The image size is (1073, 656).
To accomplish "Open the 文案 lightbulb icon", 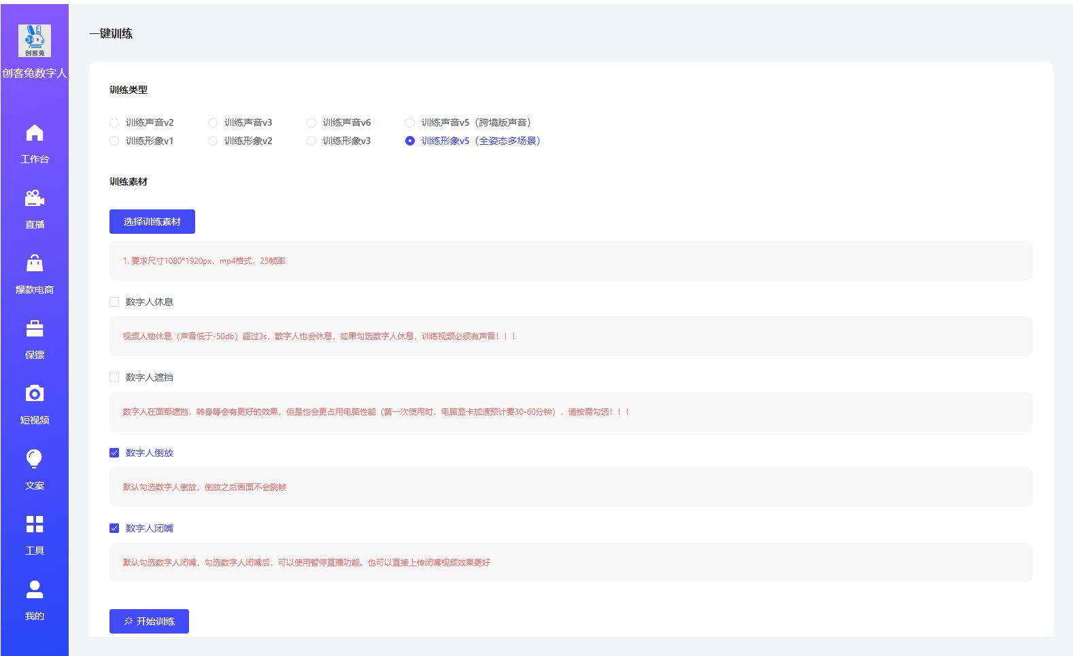I will point(34,460).
